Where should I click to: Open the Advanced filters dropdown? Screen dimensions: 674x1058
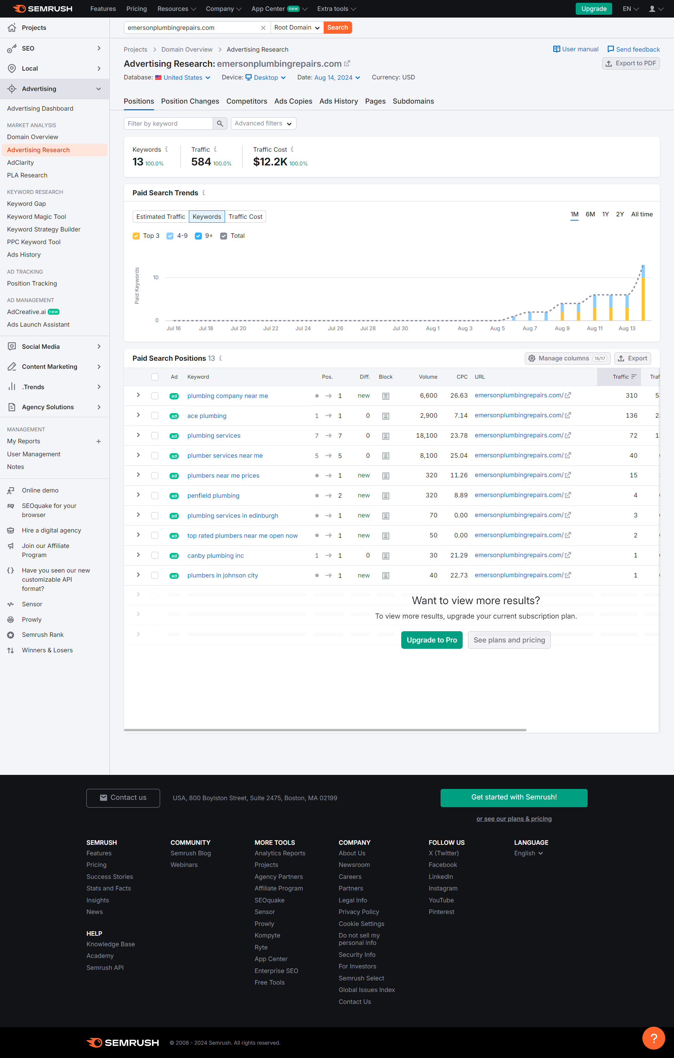pyautogui.click(x=263, y=123)
